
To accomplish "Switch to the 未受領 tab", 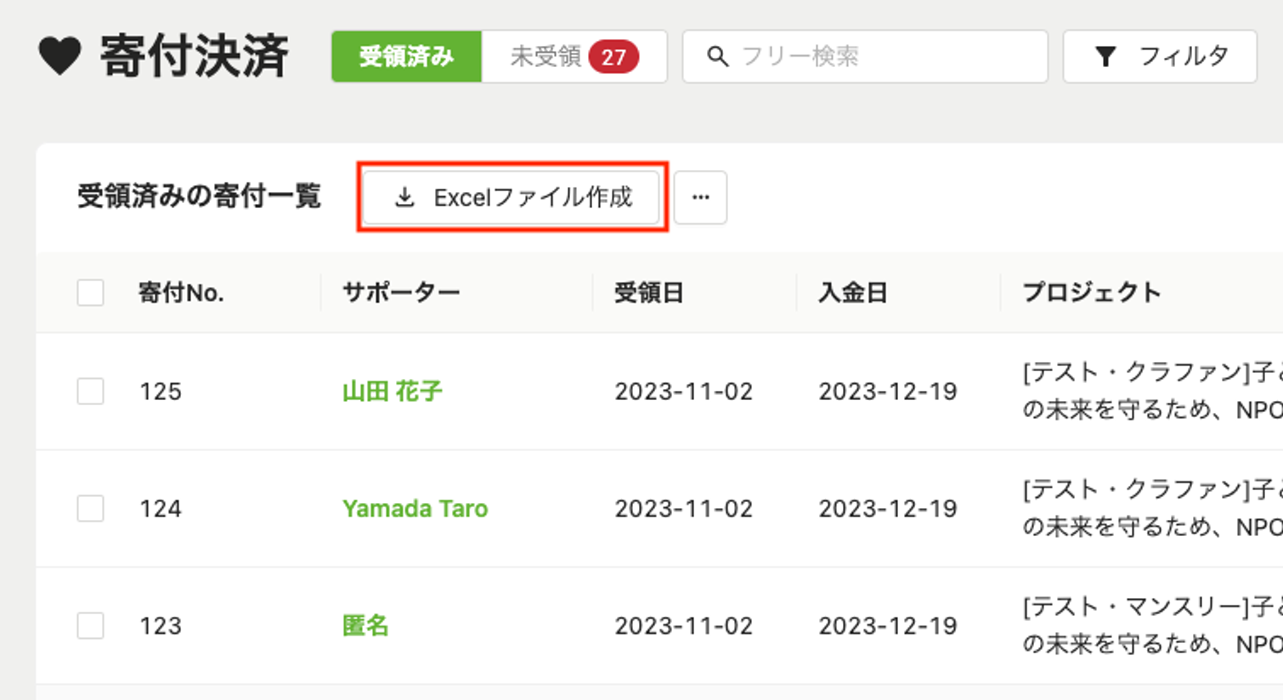I will pos(545,57).
